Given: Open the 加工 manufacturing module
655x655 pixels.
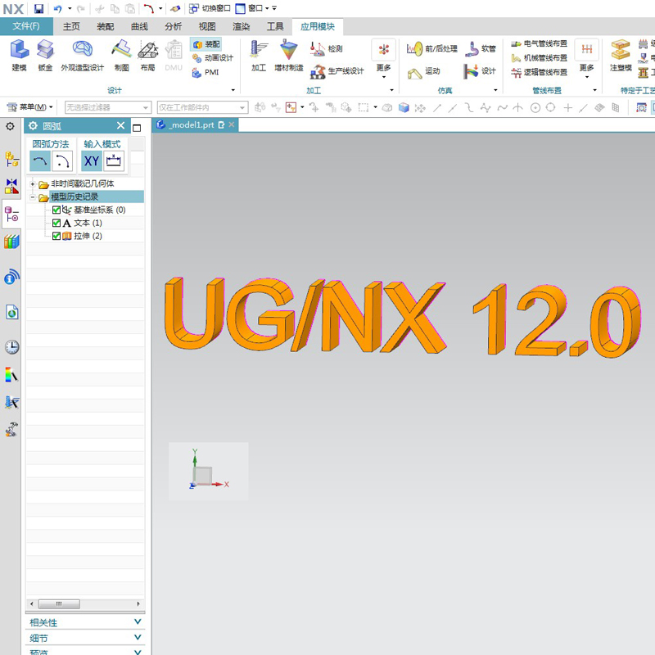Looking at the screenshot, I should coord(259,56).
